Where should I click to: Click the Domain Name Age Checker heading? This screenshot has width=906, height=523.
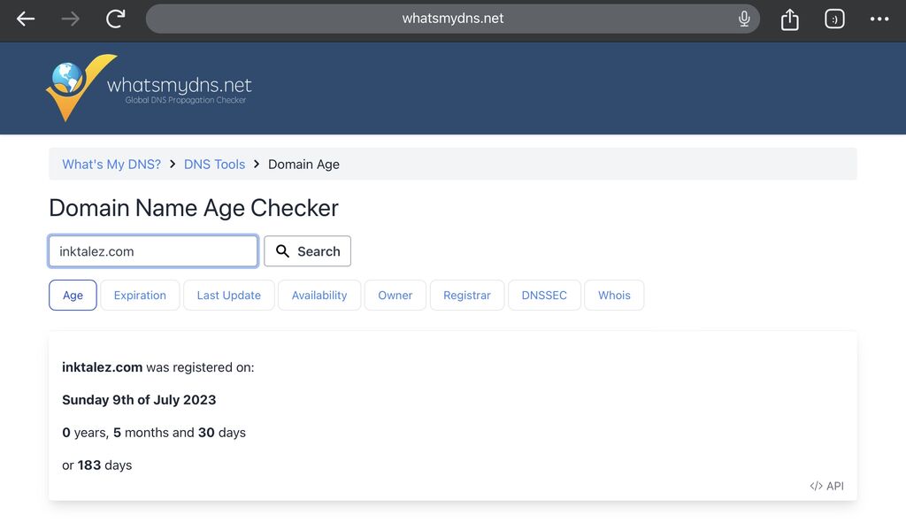click(x=194, y=208)
